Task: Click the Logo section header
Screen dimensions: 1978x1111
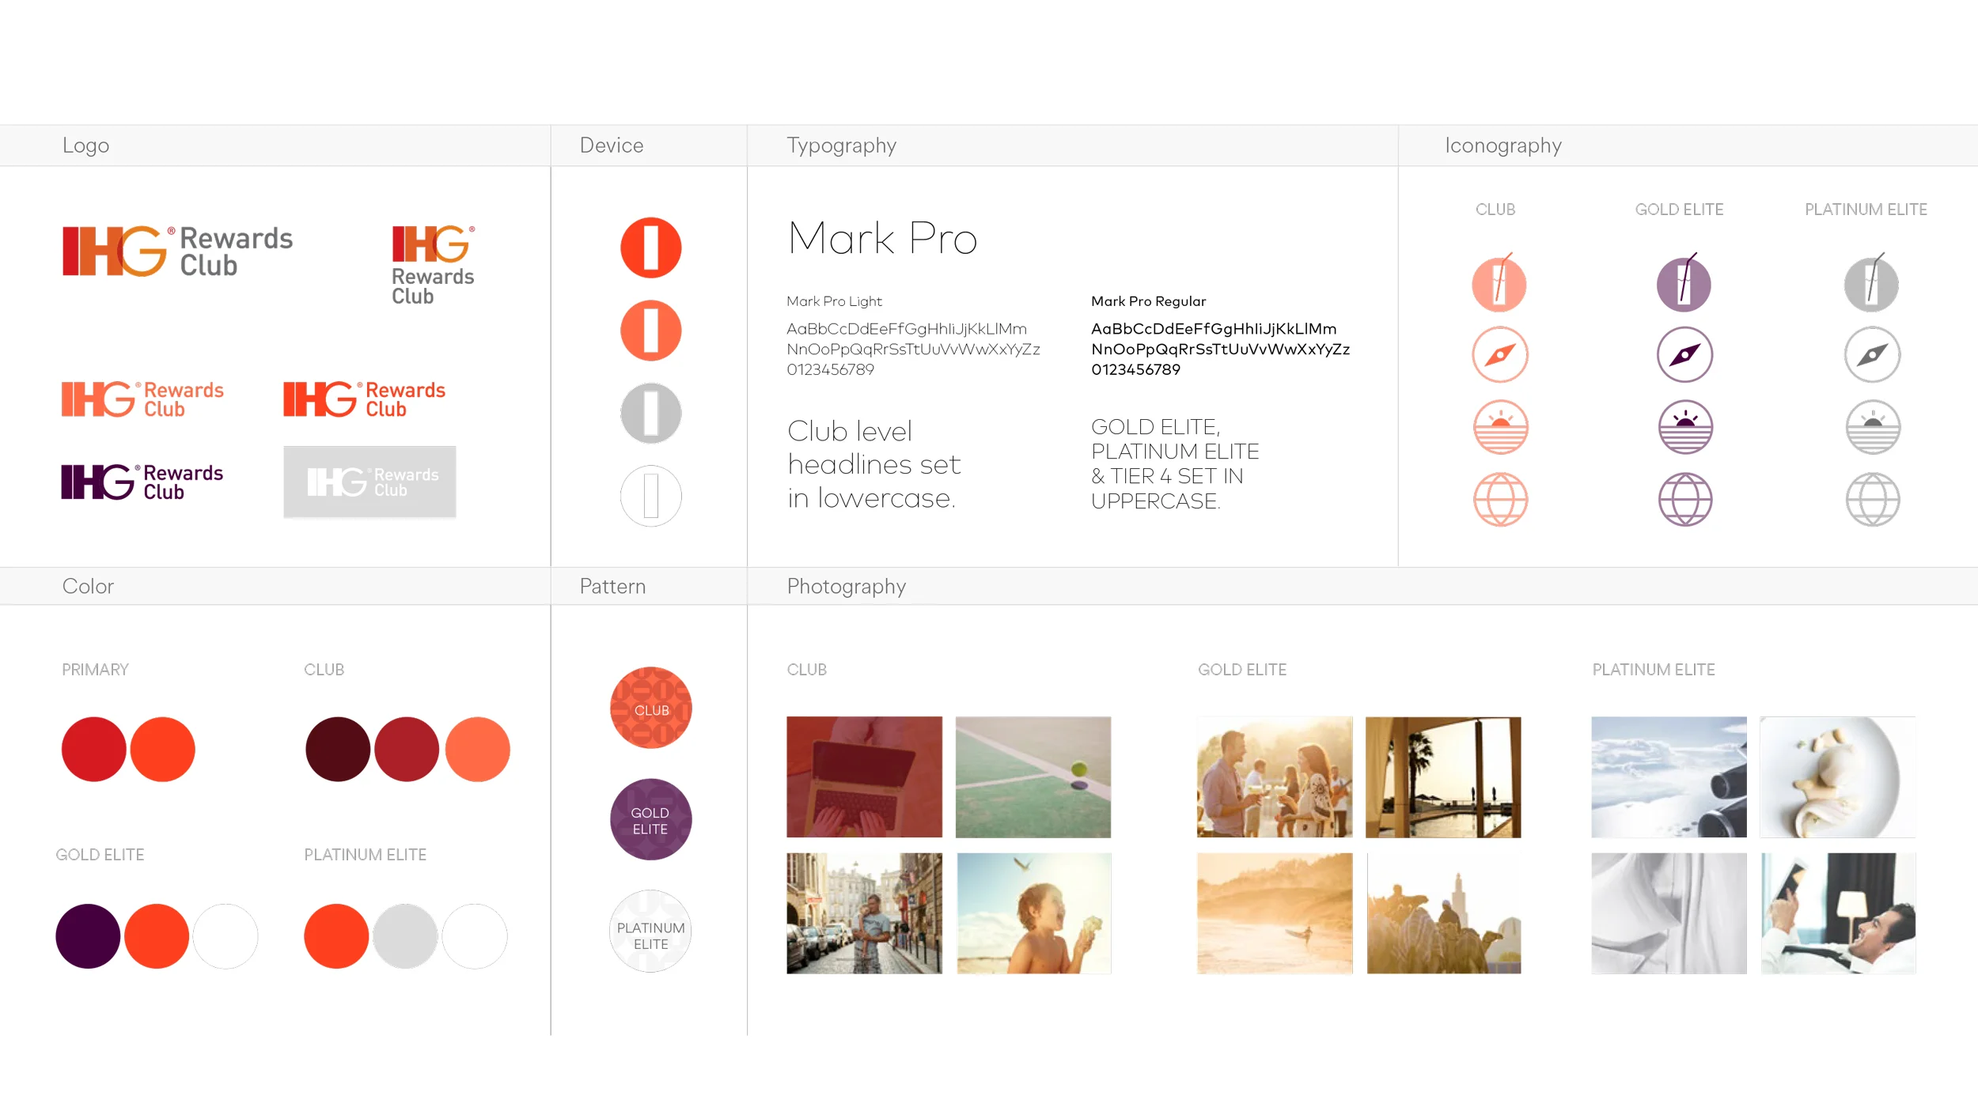Action: 86,145
